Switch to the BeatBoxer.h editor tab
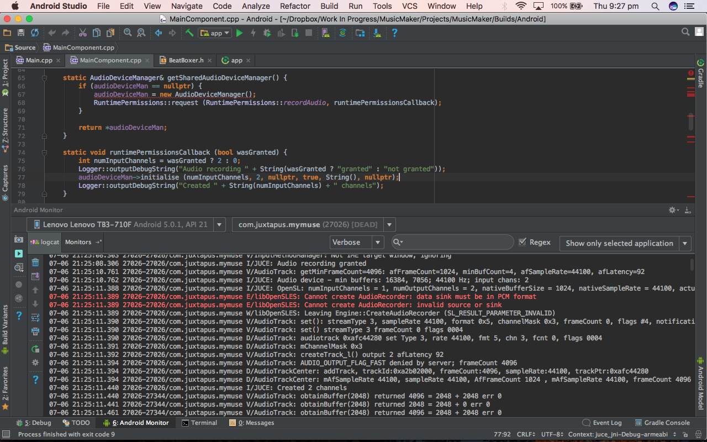The height and width of the screenshot is (442, 707). [x=186, y=60]
